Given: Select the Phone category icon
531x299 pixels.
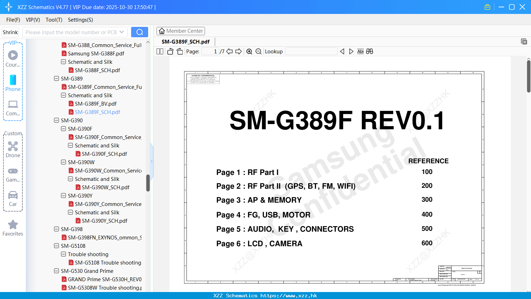Looking at the screenshot, I should coord(13,80).
